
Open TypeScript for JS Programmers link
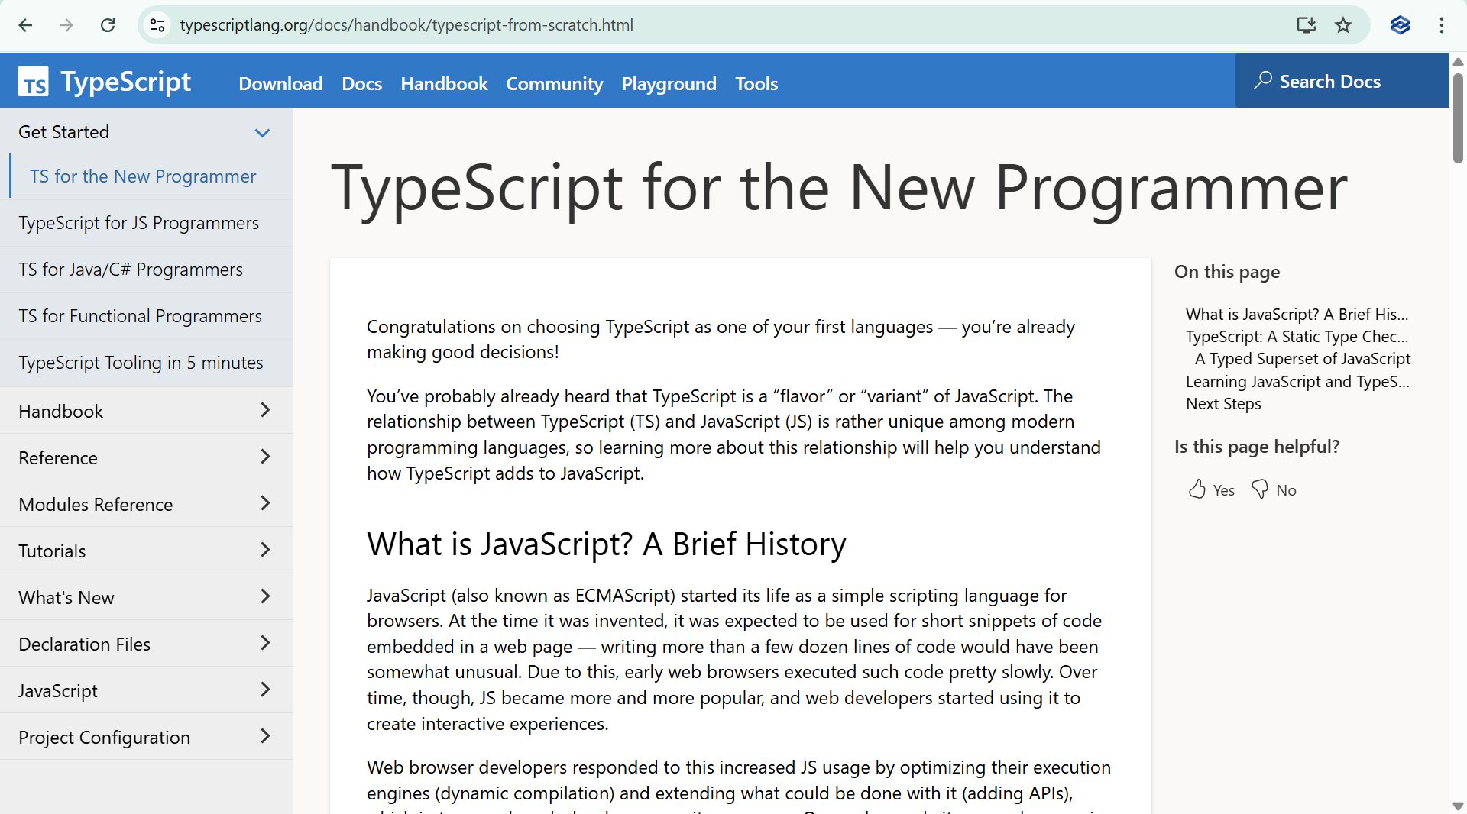pyautogui.click(x=139, y=223)
